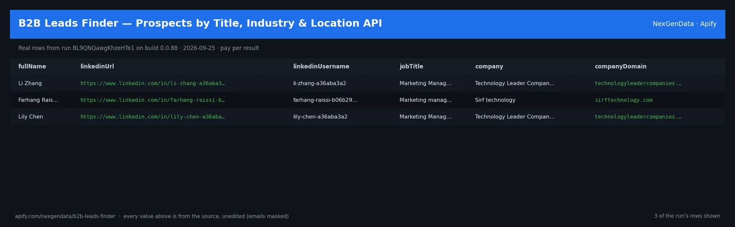Click the Sirf technology company cell
The image size is (735, 227).
pyautogui.click(x=495, y=100)
